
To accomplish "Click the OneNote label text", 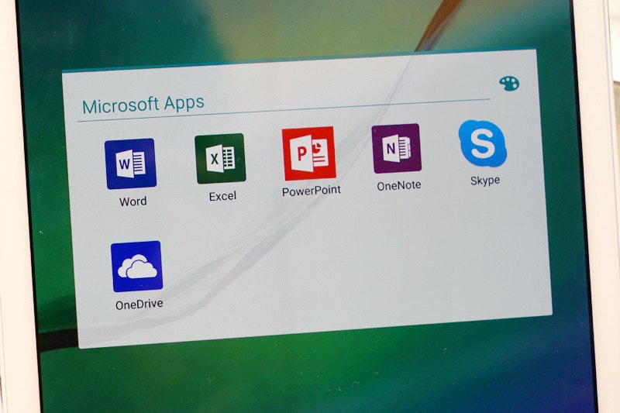I will click(x=399, y=185).
